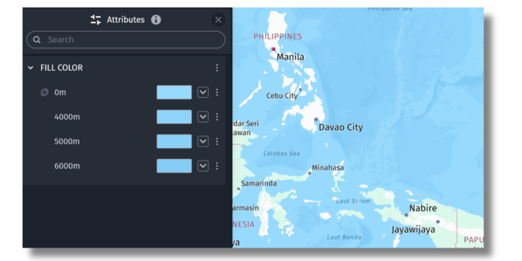Open the 6000m row more-options menu
This screenshot has width=522, height=261.
coord(217,166)
